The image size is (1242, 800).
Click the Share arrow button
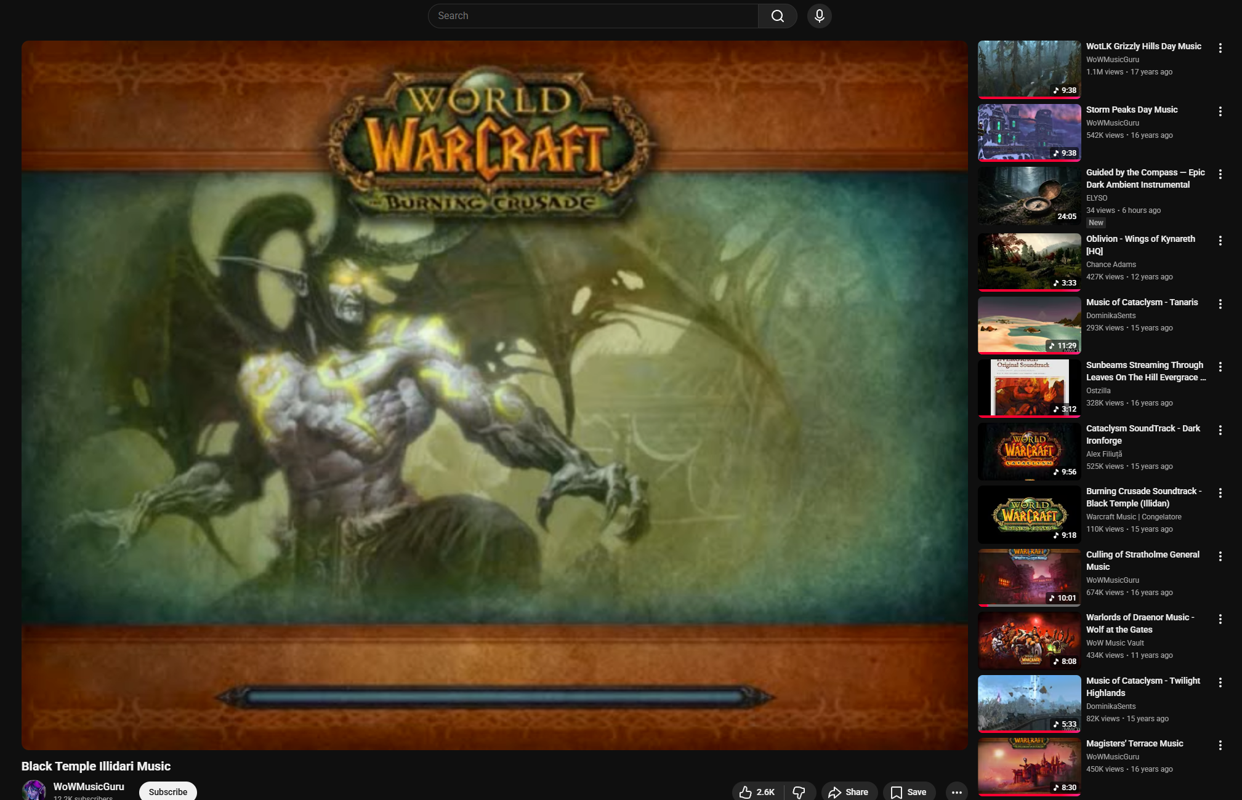[848, 792]
